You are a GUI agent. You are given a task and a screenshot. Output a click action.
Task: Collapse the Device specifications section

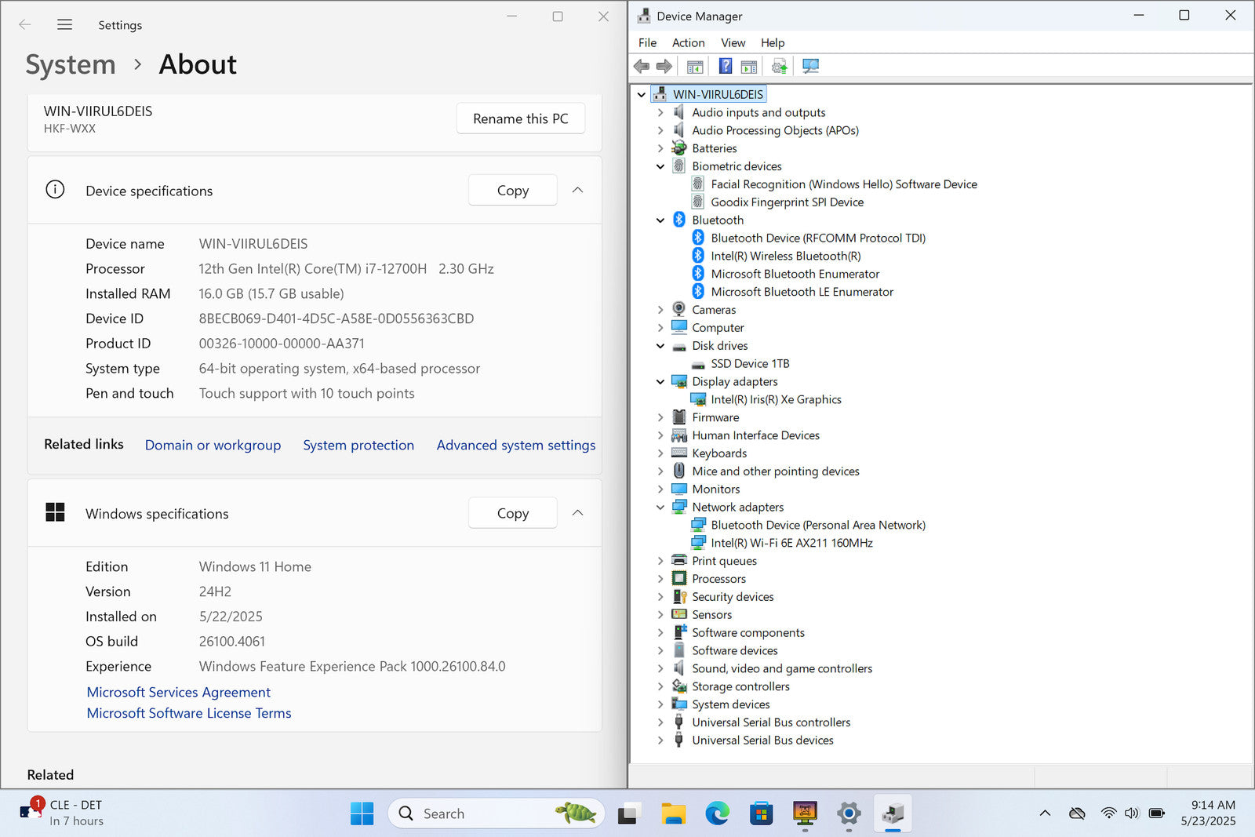pyautogui.click(x=577, y=191)
